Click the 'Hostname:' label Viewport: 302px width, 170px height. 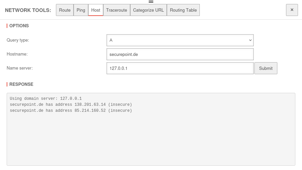(17, 54)
